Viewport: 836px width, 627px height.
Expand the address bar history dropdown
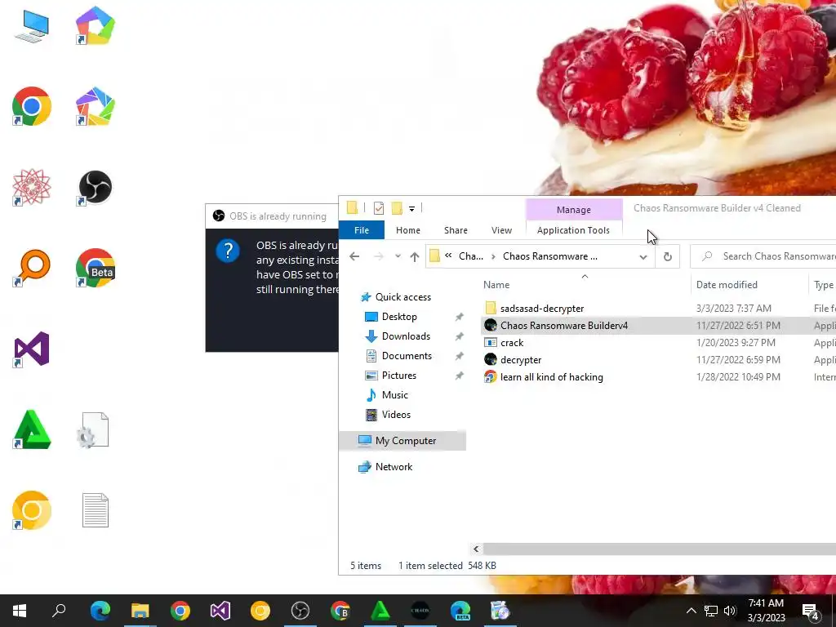click(x=643, y=256)
